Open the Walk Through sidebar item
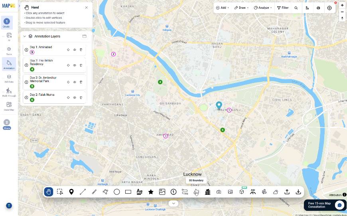The height and width of the screenshot is (216, 347). coord(9,92)
